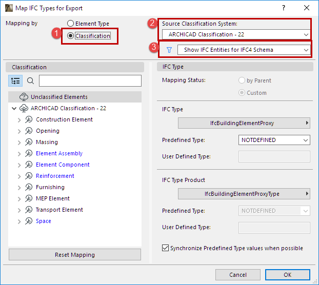Click the Element Component classification icon
Screen dimensions: 319x285
point(29,165)
